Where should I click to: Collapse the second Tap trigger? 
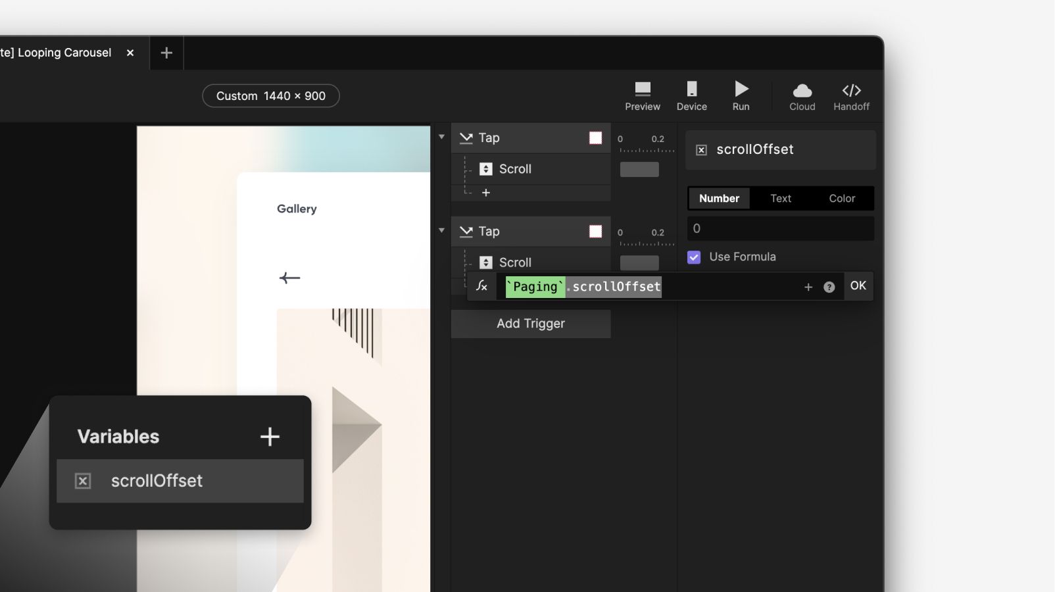tap(442, 231)
